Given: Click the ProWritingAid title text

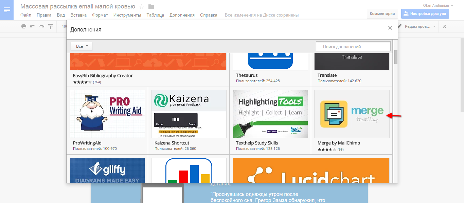Looking at the screenshot, I should click(87, 143).
